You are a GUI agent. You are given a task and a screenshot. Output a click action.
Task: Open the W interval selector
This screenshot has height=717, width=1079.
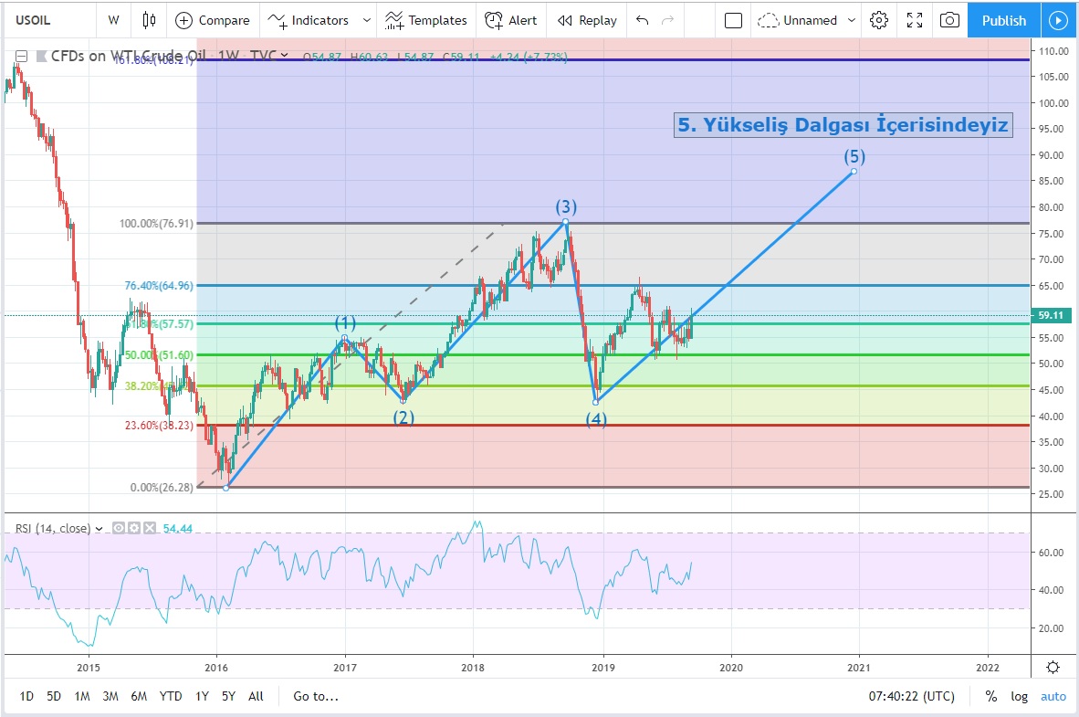tap(113, 20)
